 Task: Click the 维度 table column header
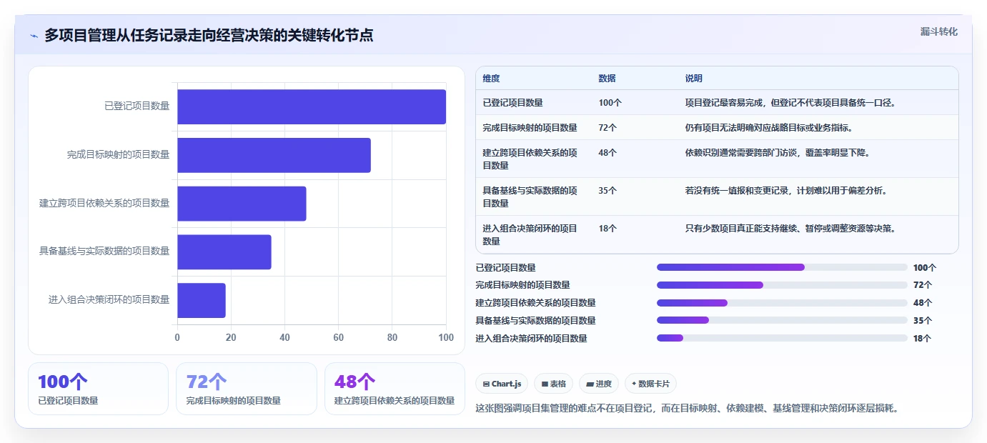pos(491,79)
